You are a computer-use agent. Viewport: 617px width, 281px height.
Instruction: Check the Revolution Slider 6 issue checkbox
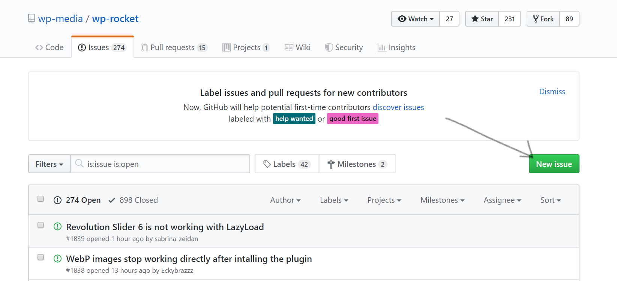[41, 225]
